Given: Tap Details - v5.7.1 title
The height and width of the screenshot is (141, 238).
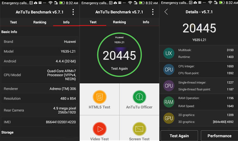Looking at the screenshot, I should [199, 12].
